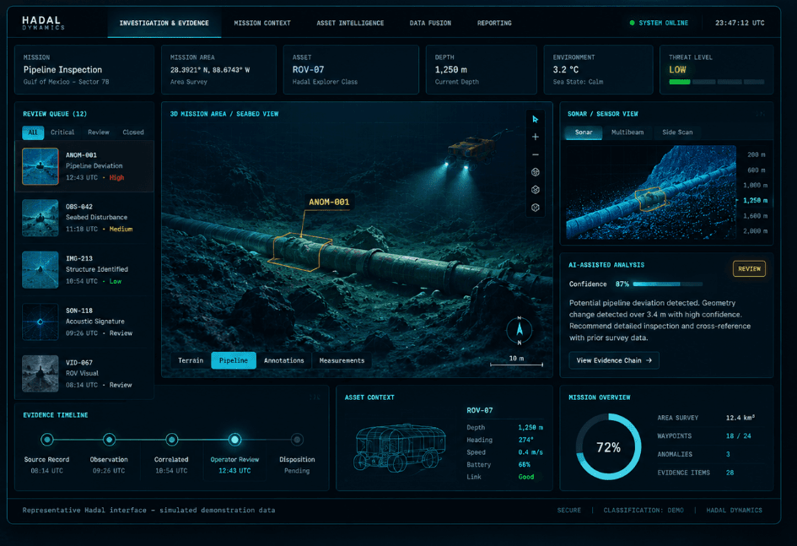Click the ROV-07 asset card
This screenshot has height=546, width=797.
coord(351,70)
